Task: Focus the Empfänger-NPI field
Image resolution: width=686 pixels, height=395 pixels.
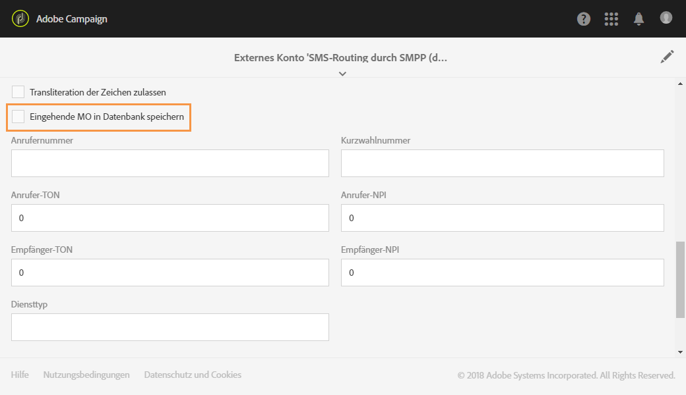Action: point(502,273)
